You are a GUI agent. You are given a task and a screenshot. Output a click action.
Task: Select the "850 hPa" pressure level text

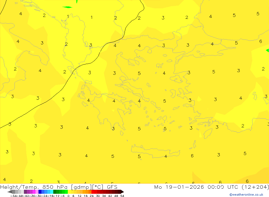pyautogui.click(x=55, y=187)
